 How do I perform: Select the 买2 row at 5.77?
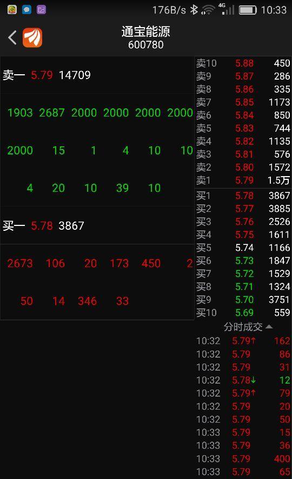pyautogui.click(x=243, y=209)
